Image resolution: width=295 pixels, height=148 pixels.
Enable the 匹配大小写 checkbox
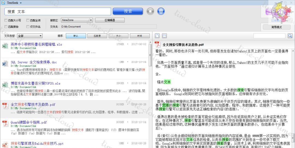click(6, 20)
